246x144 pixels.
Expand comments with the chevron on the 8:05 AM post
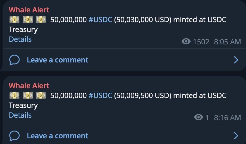236,60
